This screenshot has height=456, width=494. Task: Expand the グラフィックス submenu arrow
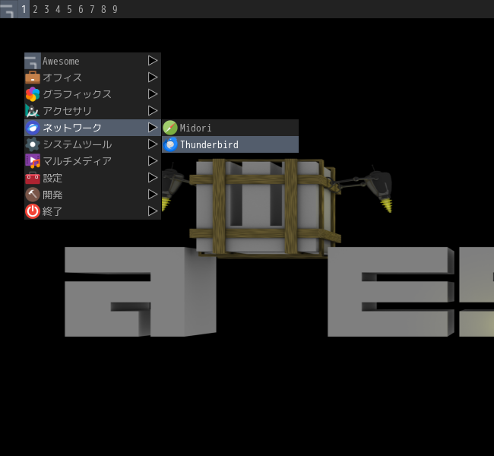[153, 94]
